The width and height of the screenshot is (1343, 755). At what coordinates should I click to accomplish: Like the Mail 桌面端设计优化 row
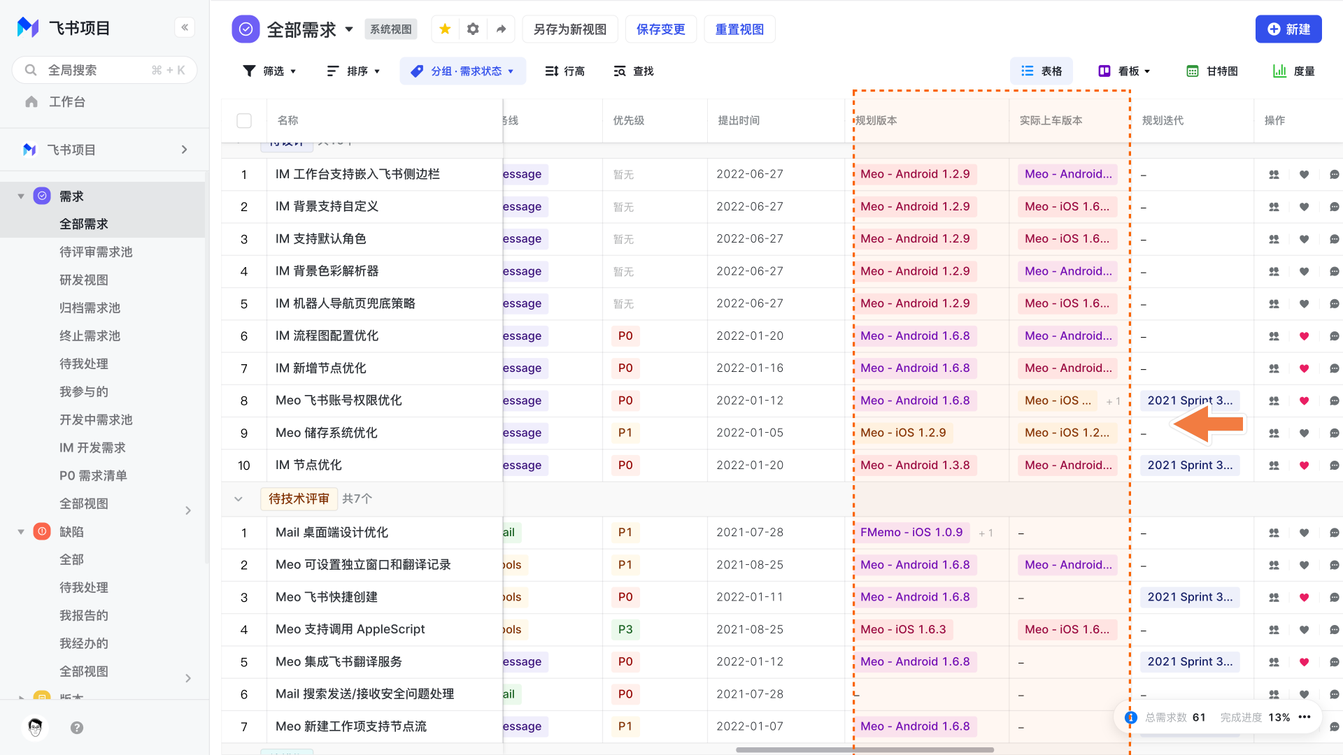[x=1304, y=533]
